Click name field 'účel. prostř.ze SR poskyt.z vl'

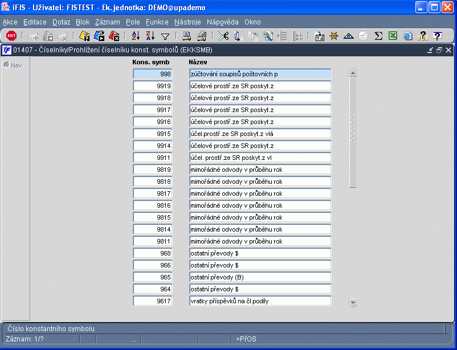coord(260,158)
